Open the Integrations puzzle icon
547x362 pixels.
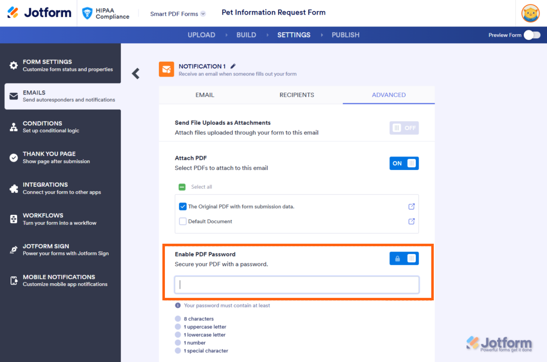(13, 188)
